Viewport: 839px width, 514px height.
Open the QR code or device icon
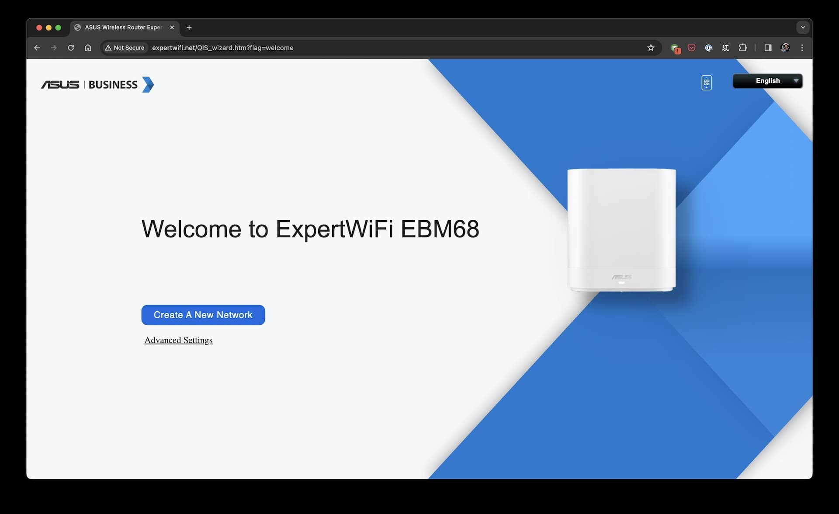[x=707, y=82]
